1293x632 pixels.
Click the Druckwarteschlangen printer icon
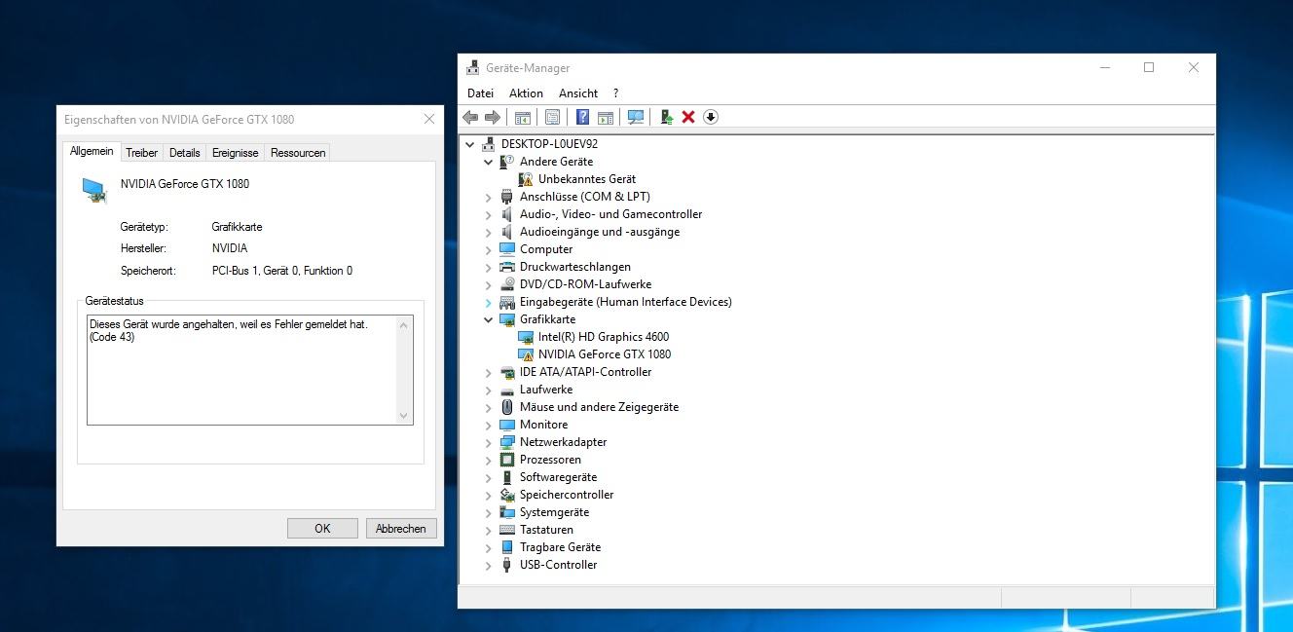click(507, 267)
